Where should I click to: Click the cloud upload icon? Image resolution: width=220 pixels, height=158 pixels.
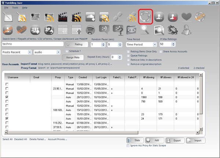coord(90,17)
